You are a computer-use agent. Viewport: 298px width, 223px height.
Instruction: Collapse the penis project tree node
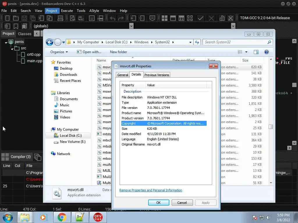coord(6,43)
